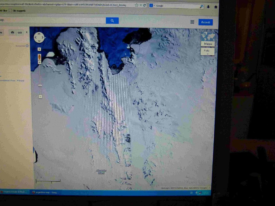This screenshot has width=275, height=206.
Task: Zoom out with the minus button
Action: (40, 96)
